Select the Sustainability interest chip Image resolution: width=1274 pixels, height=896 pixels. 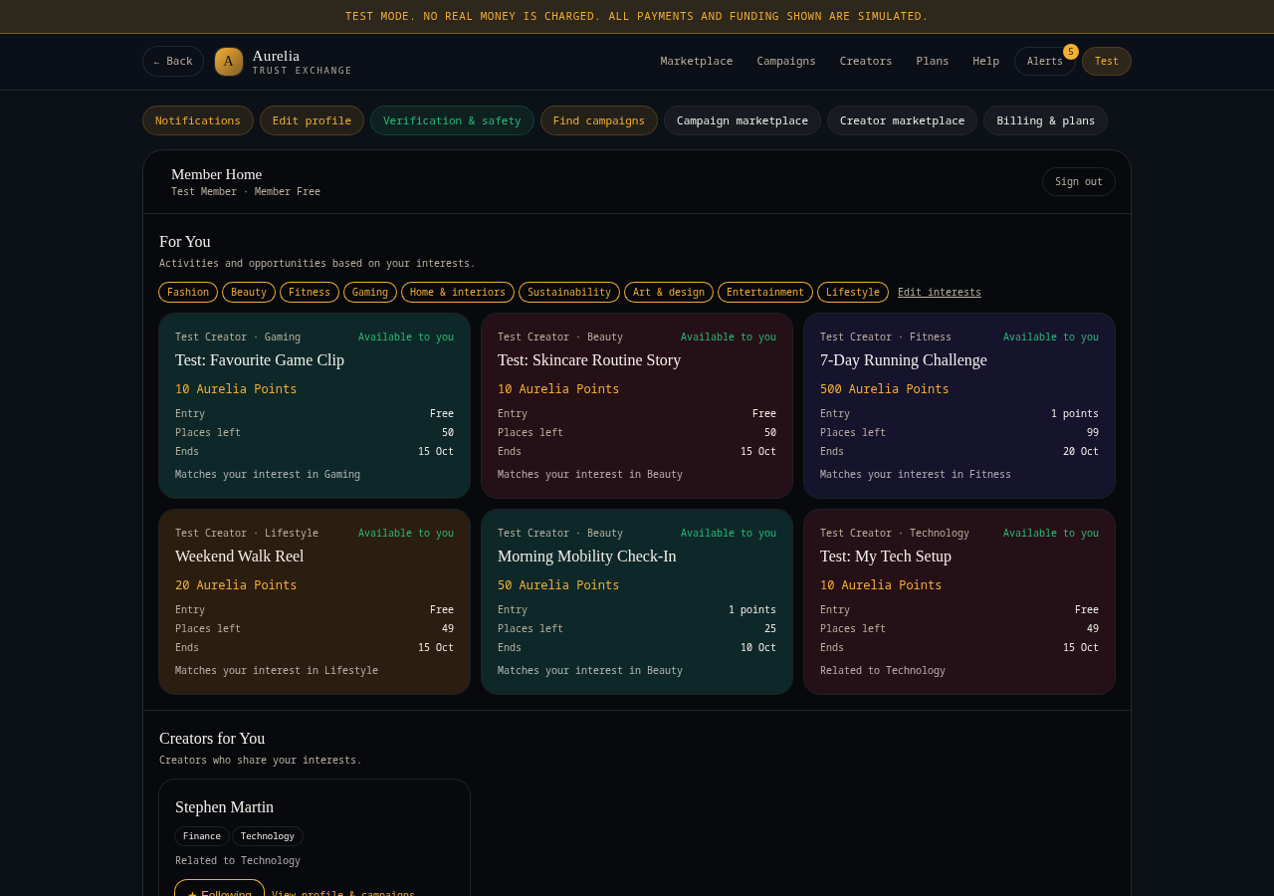point(569,292)
